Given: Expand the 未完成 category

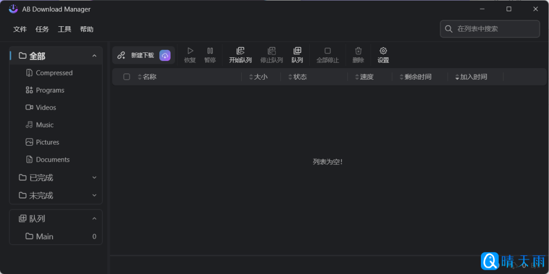Looking at the screenshot, I should click(x=94, y=195).
